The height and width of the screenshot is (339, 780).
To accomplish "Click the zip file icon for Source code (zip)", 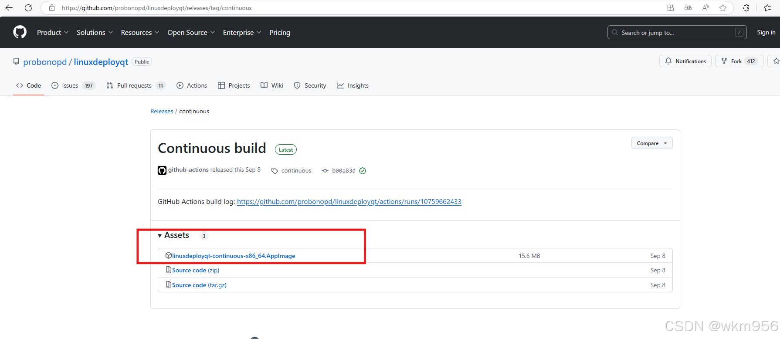I will point(169,270).
